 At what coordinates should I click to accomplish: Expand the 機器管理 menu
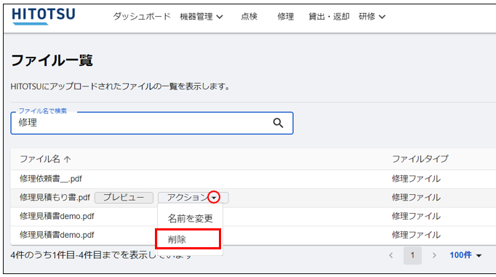tap(201, 17)
